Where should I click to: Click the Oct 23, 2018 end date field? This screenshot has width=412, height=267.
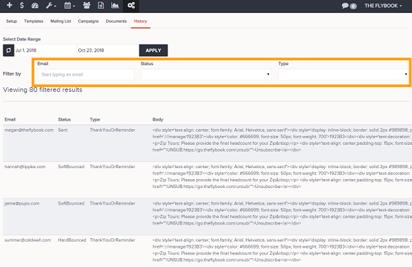[108, 50]
